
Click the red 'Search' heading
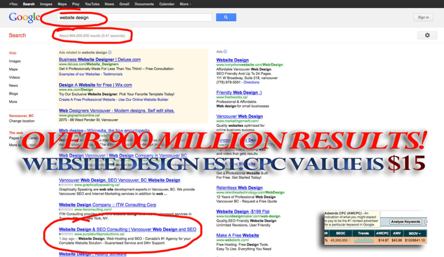coord(17,35)
